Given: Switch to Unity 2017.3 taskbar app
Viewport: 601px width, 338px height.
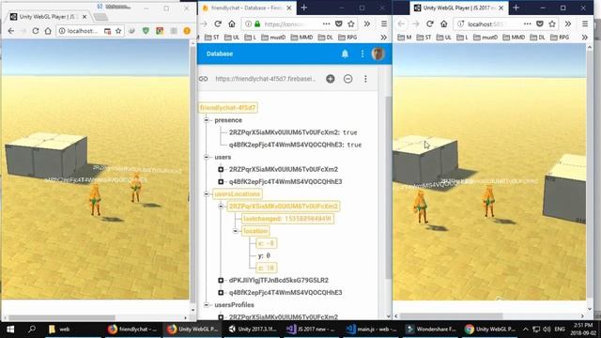Looking at the screenshot, I should tap(253, 330).
